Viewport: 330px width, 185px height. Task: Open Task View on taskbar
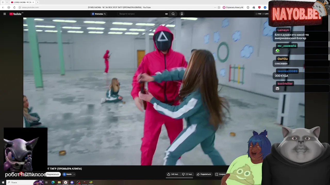[46, 182]
